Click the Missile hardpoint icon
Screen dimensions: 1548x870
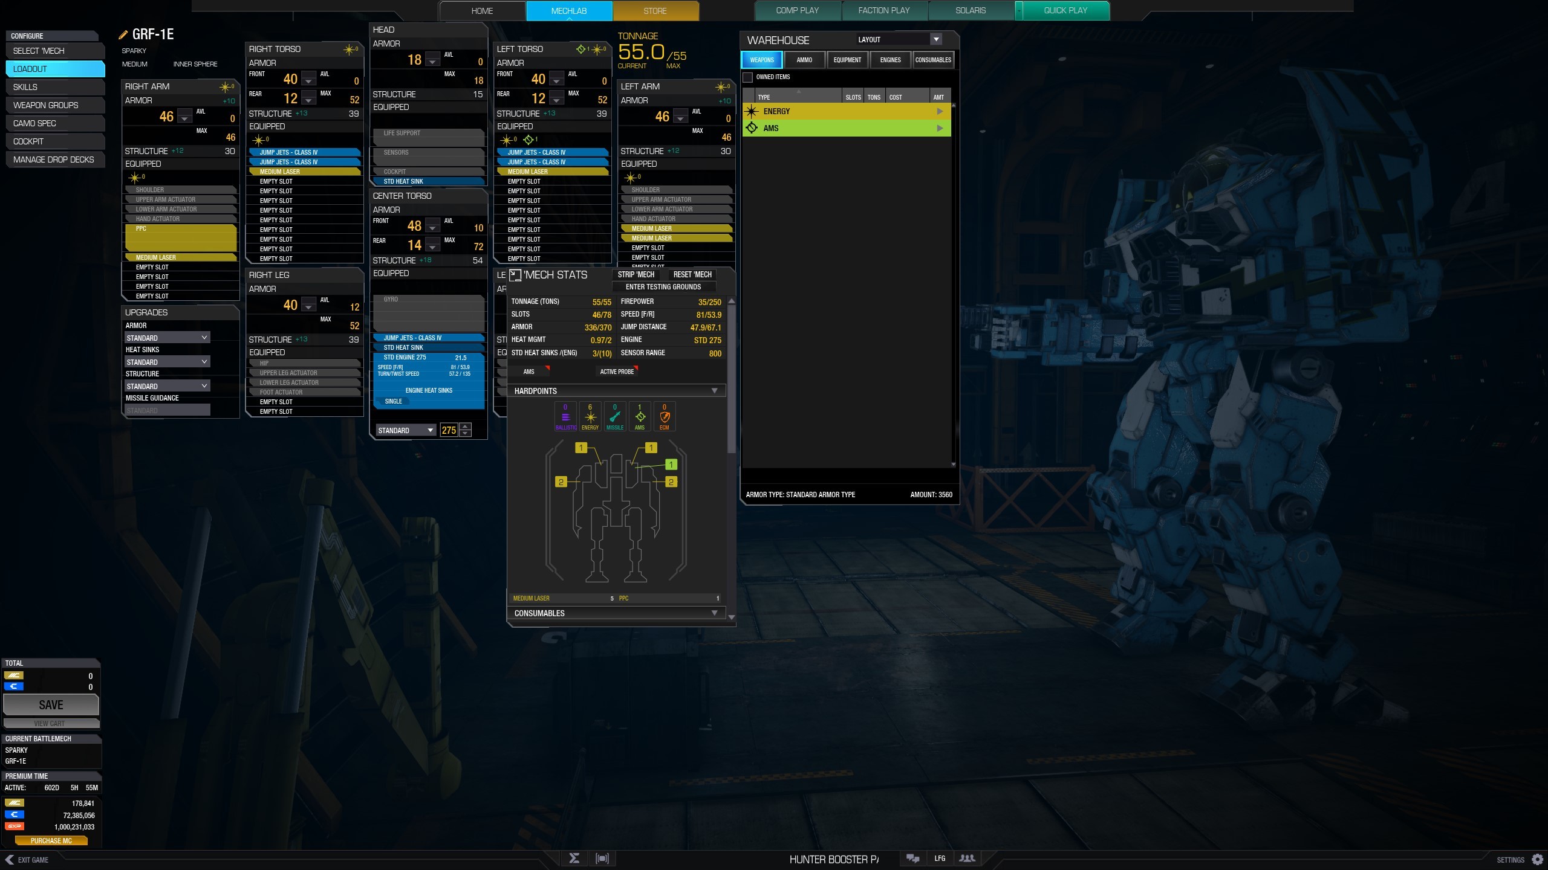[x=615, y=416]
